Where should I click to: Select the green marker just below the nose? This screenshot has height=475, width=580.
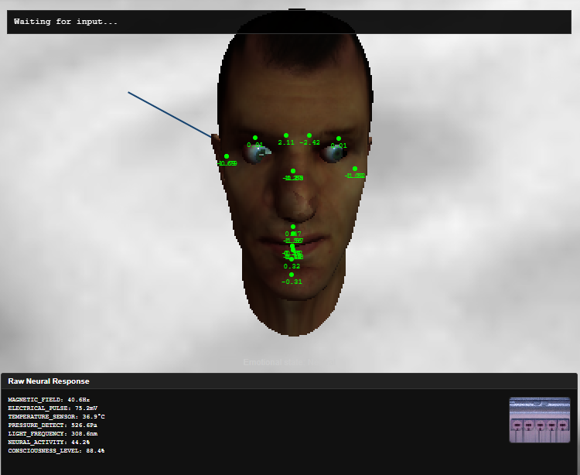293,227
